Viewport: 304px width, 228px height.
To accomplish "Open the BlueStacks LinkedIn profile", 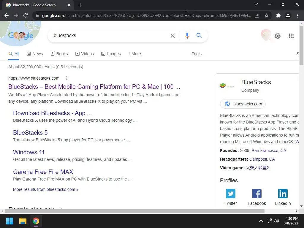I will 283,197.
